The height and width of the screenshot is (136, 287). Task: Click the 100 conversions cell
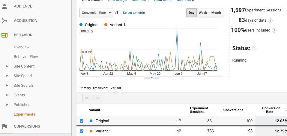tap(249, 121)
